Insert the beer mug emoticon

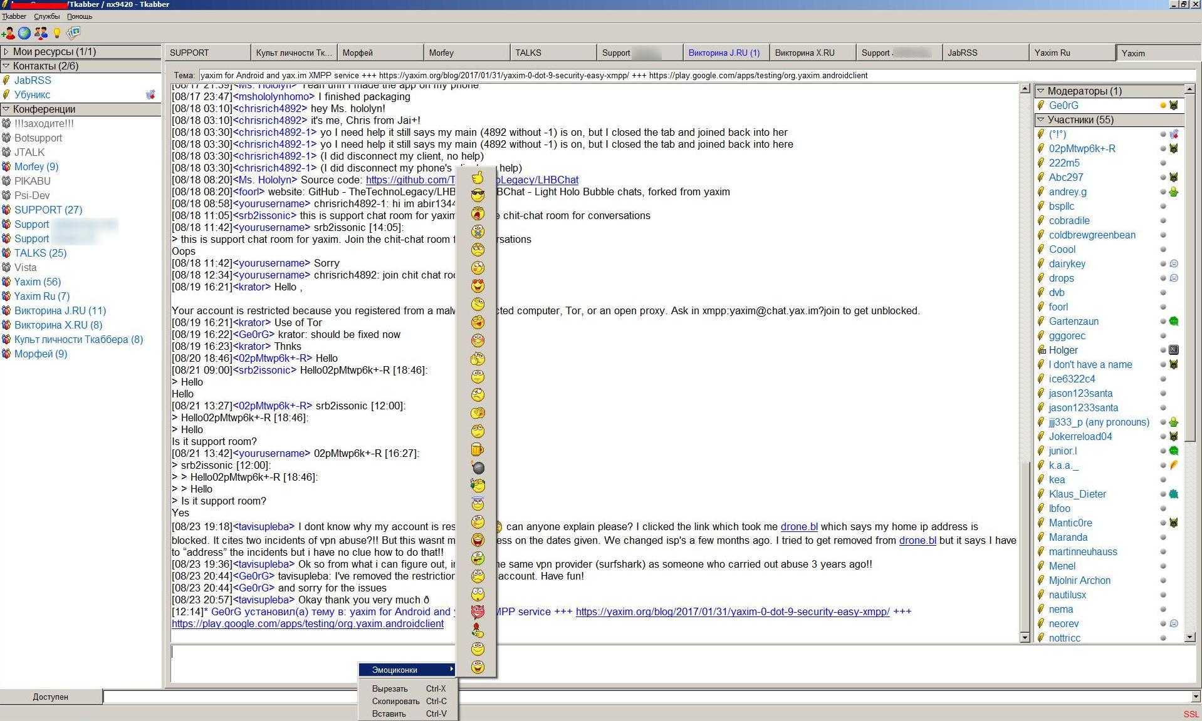pyautogui.click(x=478, y=449)
